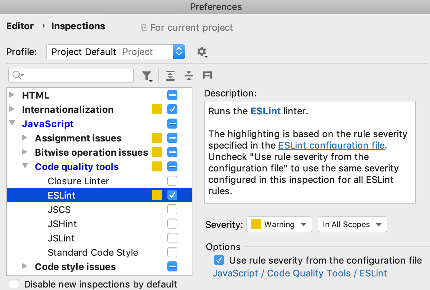This screenshot has height=290, width=430.
Task: Enable the Closure Linter inspection
Action: coord(172,181)
